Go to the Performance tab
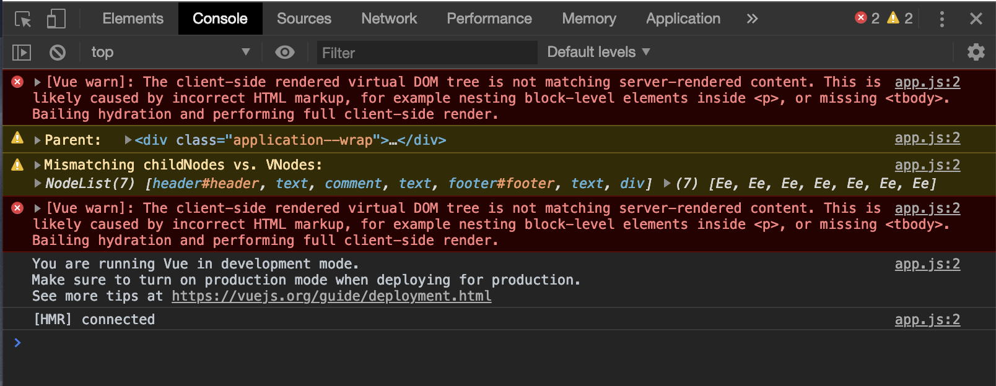Image resolution: width=996 pixels, height=386 pixels. coord(489,19)
